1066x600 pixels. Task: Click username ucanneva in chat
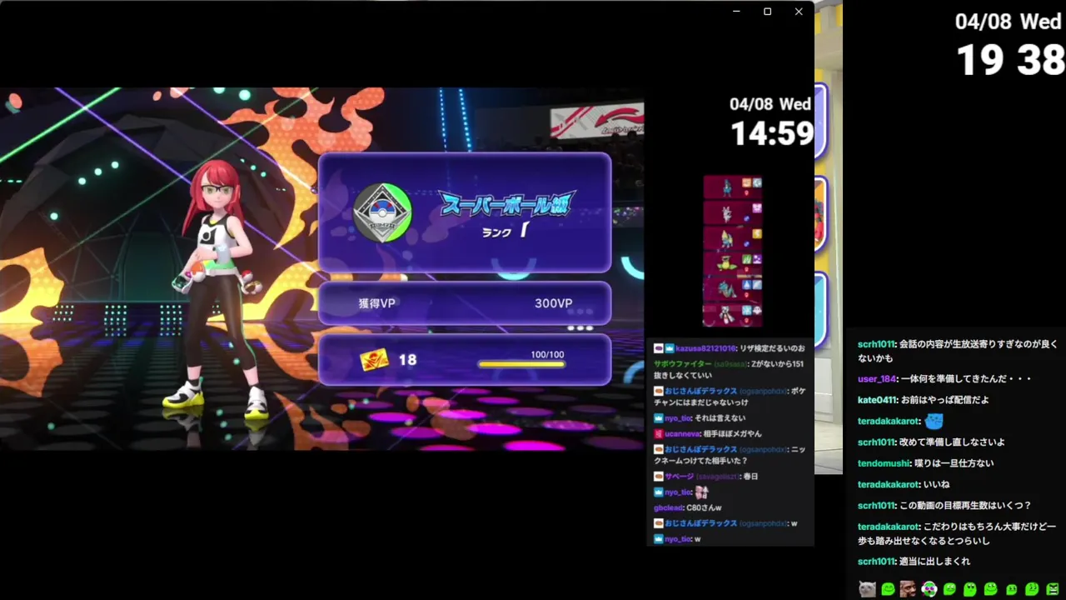(x=684, y=433)
